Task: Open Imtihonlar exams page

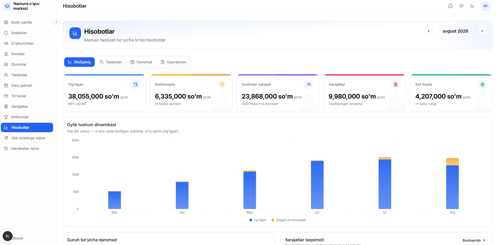Action: (x=27, y=117)
